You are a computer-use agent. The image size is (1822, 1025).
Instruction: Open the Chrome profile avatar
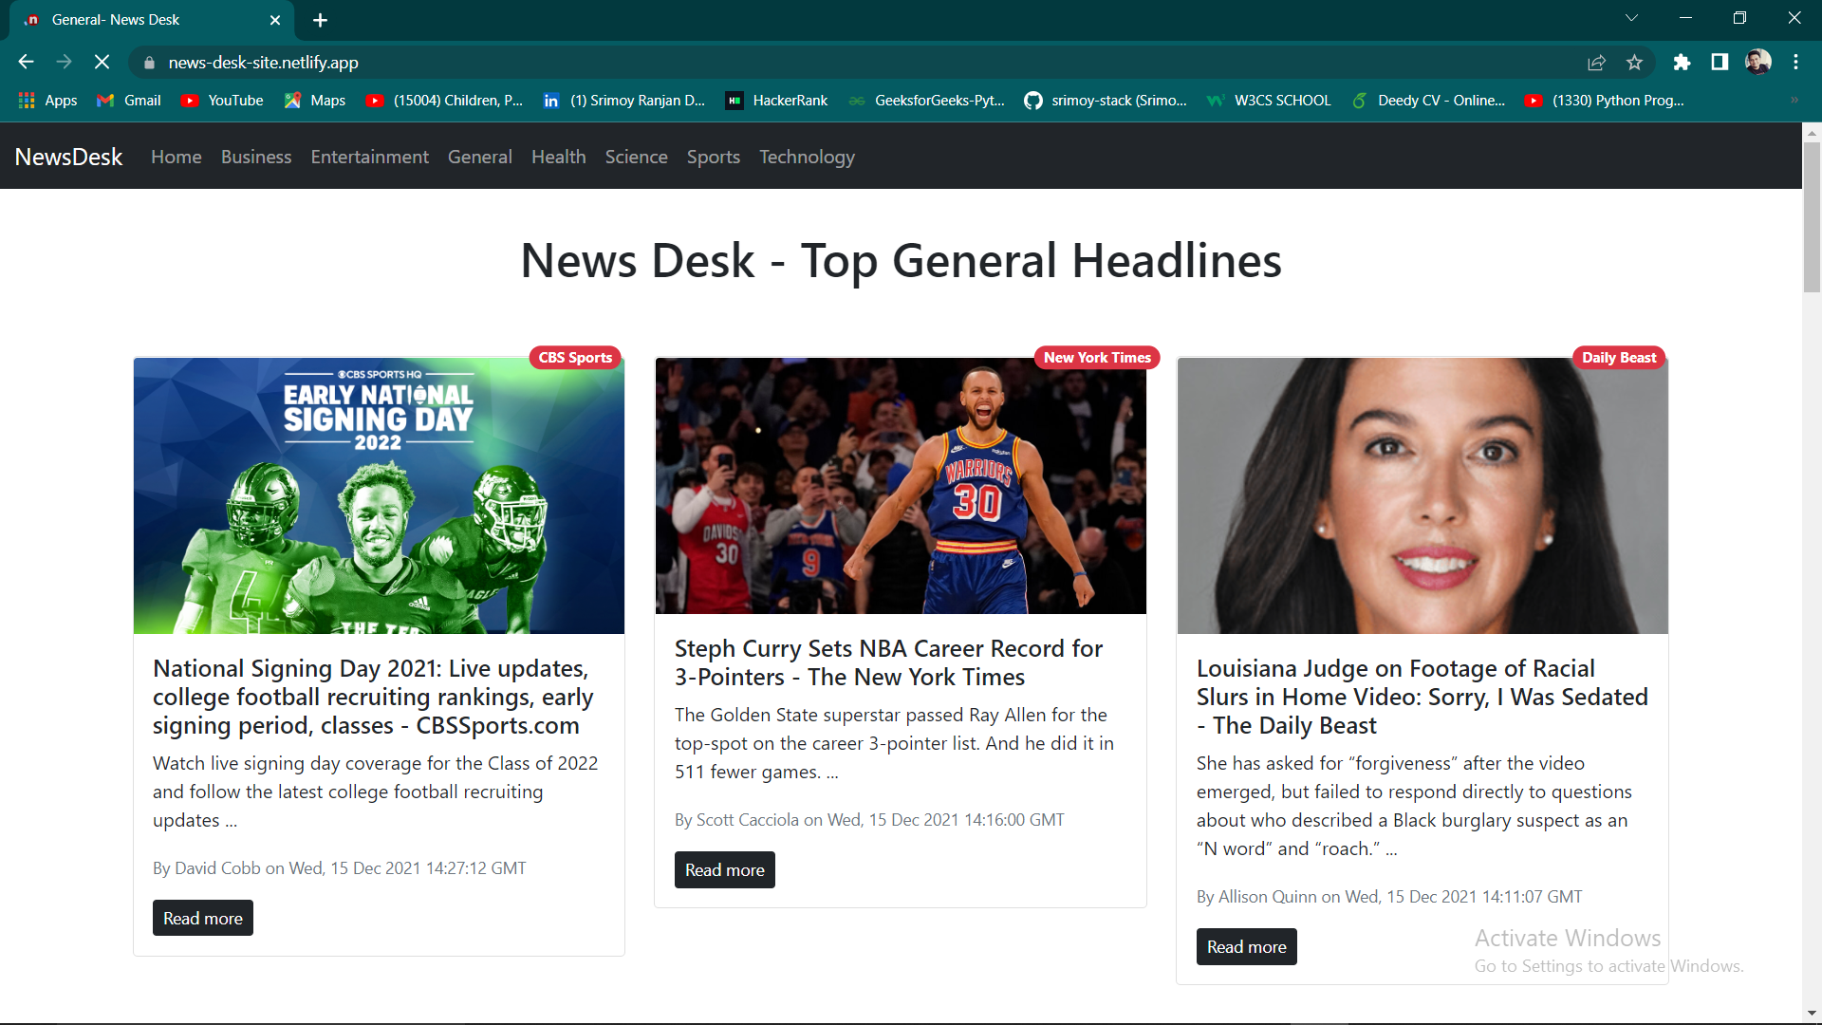coord(1758,63)
